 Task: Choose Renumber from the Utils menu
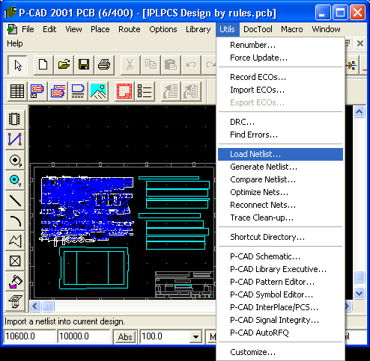[280, 45]
